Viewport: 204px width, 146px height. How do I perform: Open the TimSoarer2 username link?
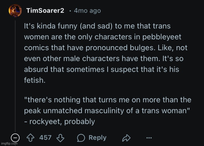(45, 11)
